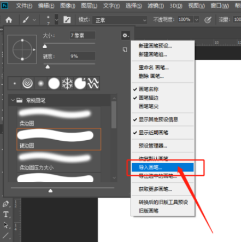The width and height of the screenshot is (241, 242).
Task: Open the 选择 menu
Action: [134, 6]
